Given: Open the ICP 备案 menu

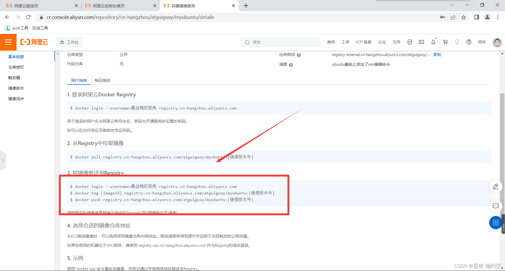Looking at the screenshot, I should [x=364, y=42].
